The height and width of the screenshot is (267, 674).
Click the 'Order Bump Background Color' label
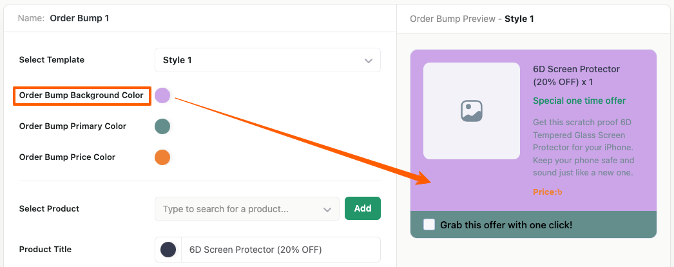pos(81,95)
